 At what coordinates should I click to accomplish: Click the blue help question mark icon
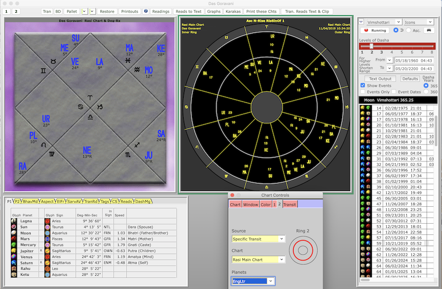coord(146,11)
